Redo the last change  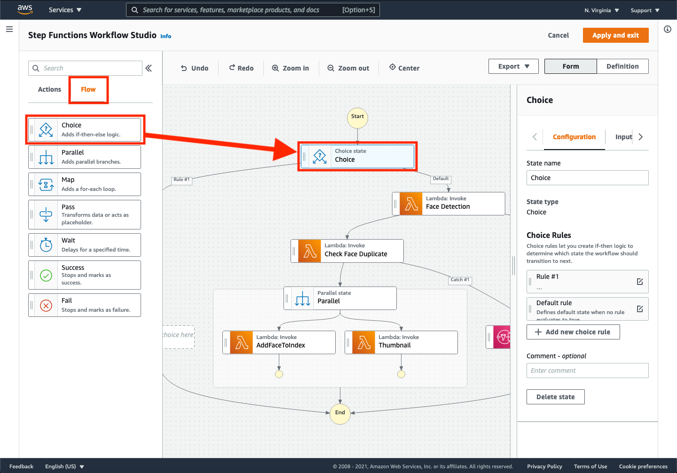click(x=241, y=68)
